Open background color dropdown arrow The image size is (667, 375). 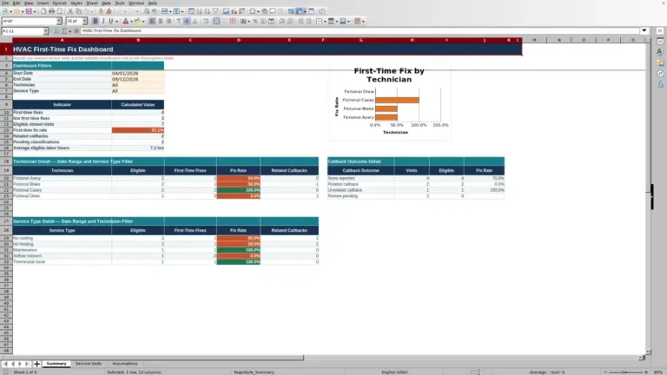click(x=143, y=21)
